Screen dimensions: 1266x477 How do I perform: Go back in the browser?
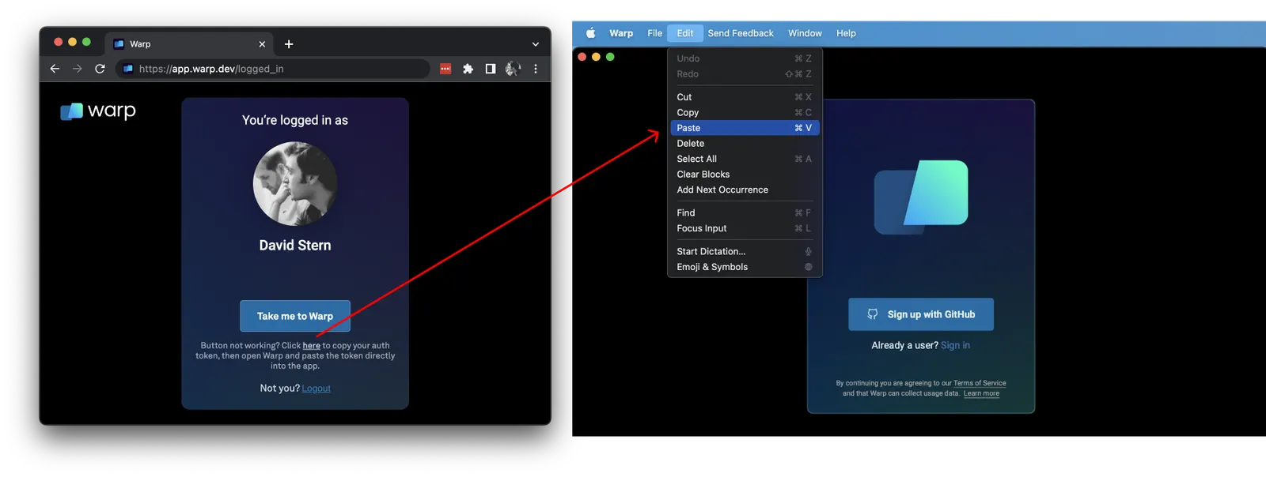[55, 69]
